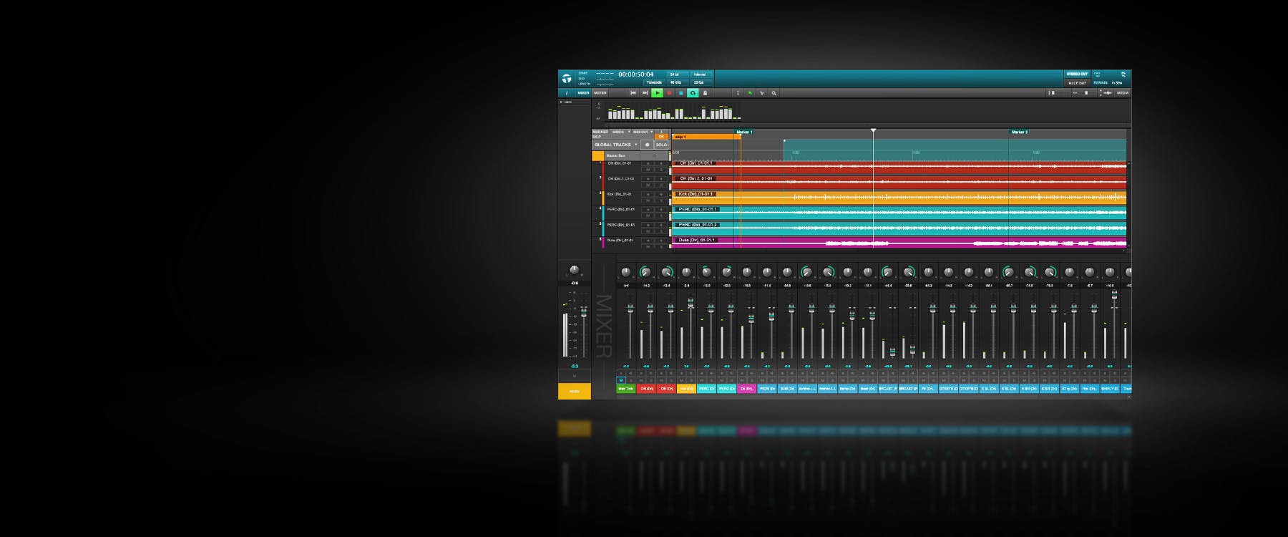
Task: Toggle the teal loop playback button
Action: click(x=693, y=93)
